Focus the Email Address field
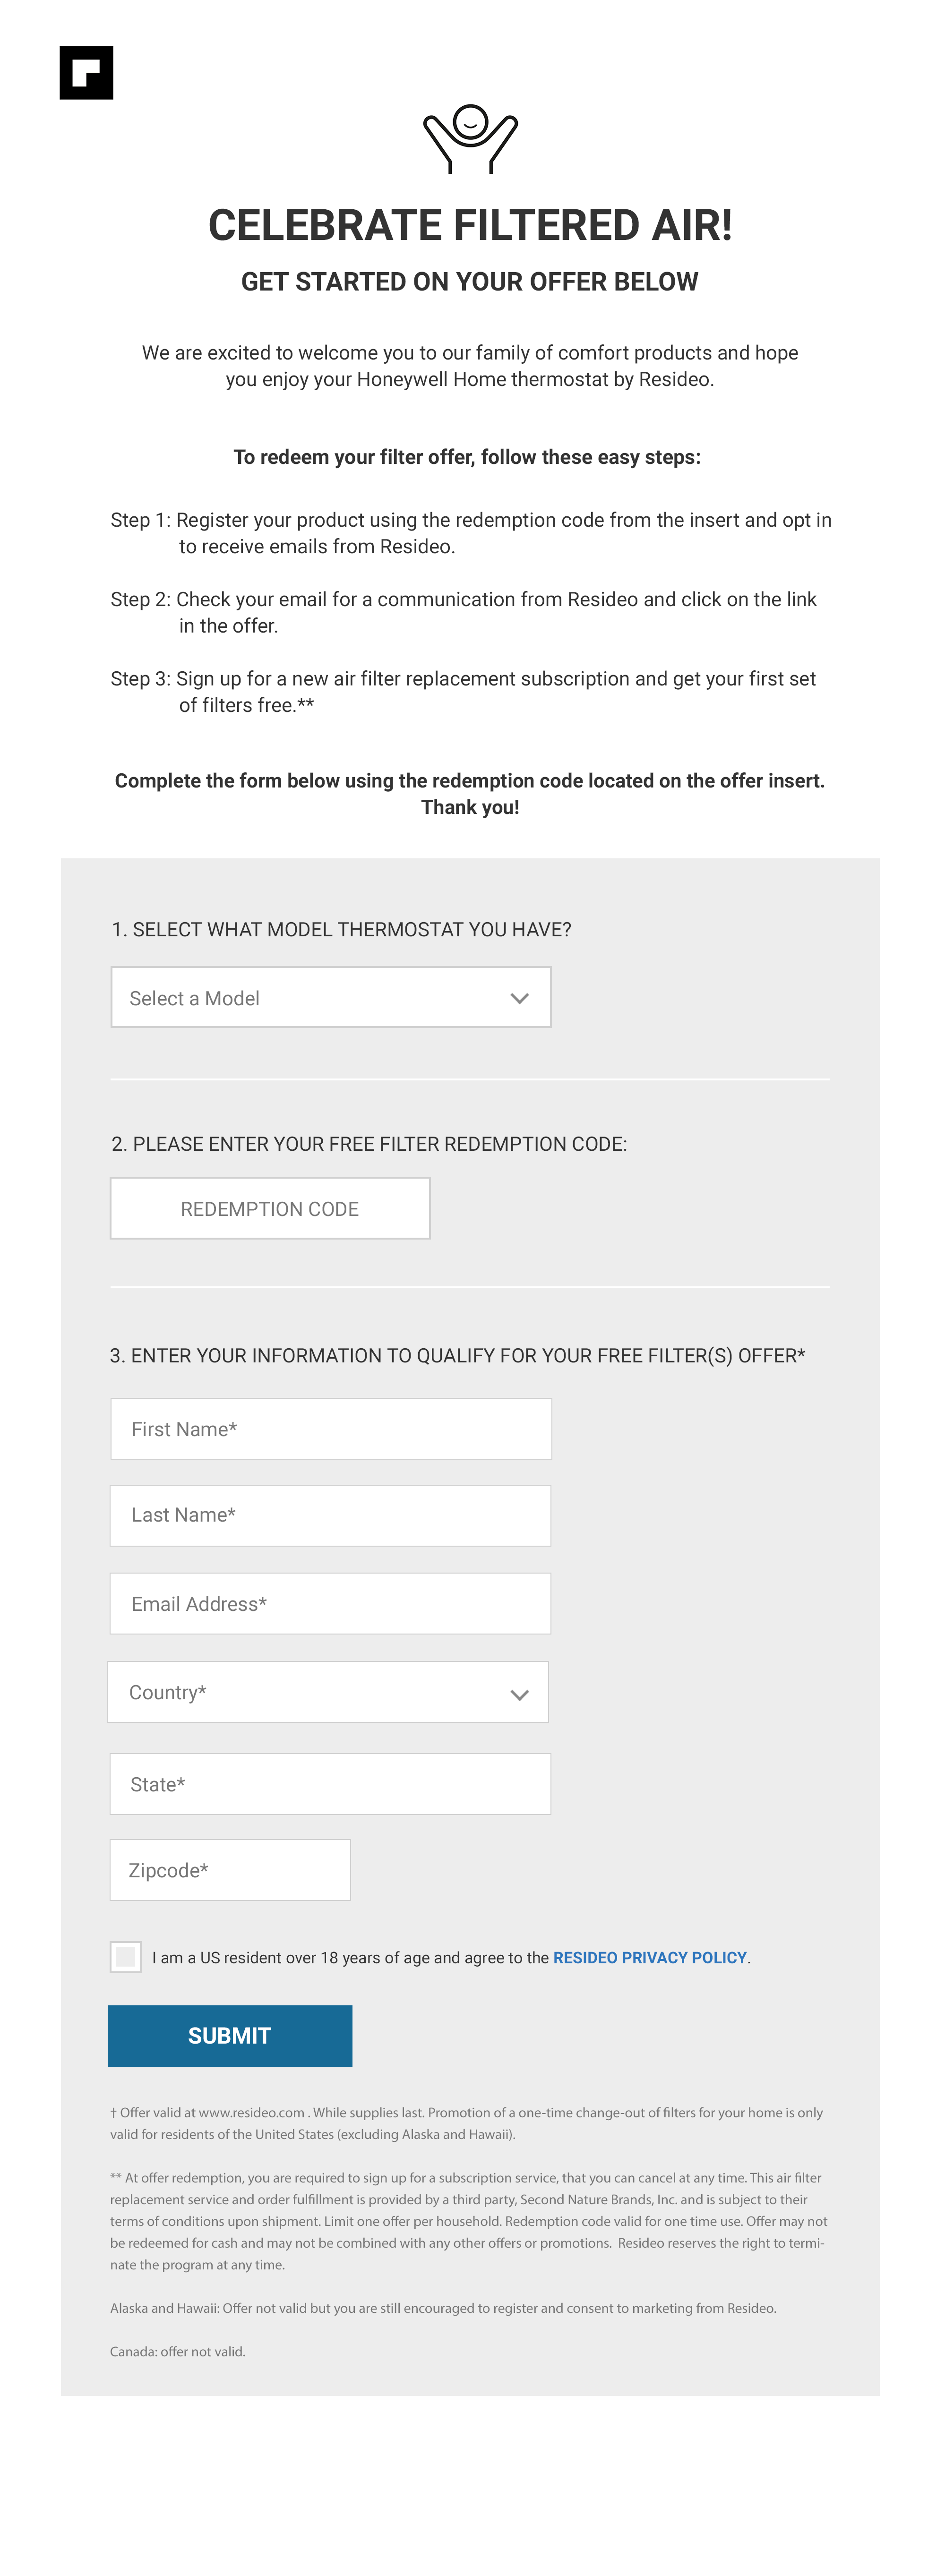945x2576 pixels. tap(330, 1603)
